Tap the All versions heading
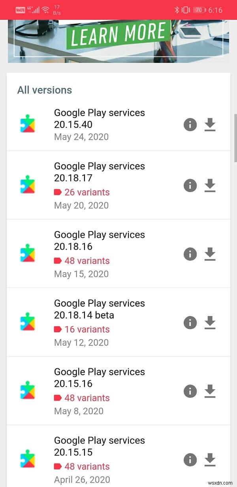This screenshot has width=237, height=487. [x=44, y=90]
